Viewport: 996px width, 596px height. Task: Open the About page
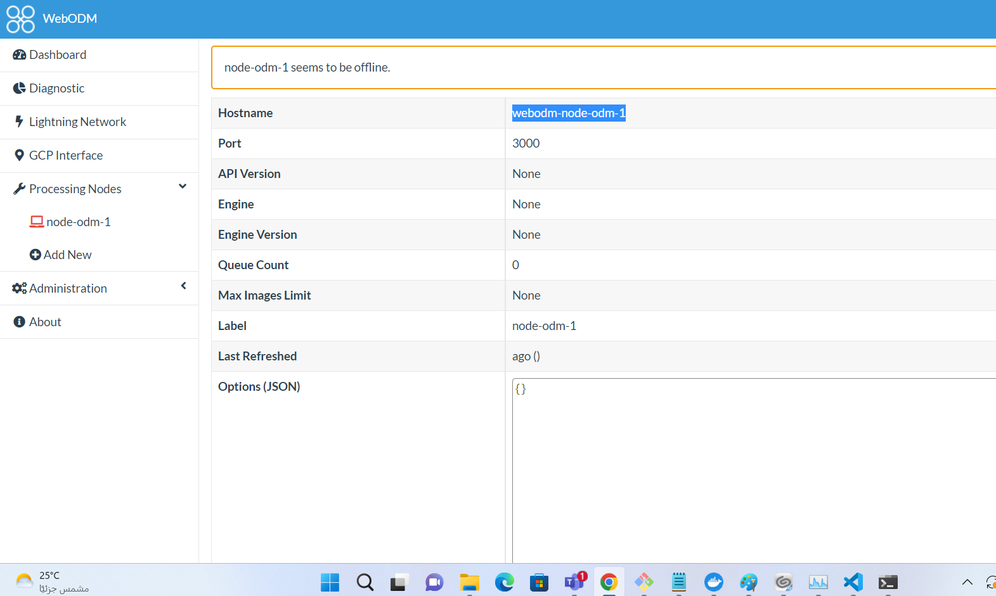(x=45, y=322)
